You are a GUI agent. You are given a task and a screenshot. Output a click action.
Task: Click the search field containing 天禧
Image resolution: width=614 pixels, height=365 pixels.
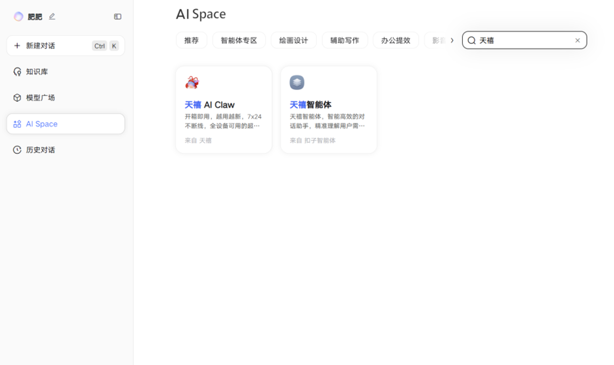(525, 40)
